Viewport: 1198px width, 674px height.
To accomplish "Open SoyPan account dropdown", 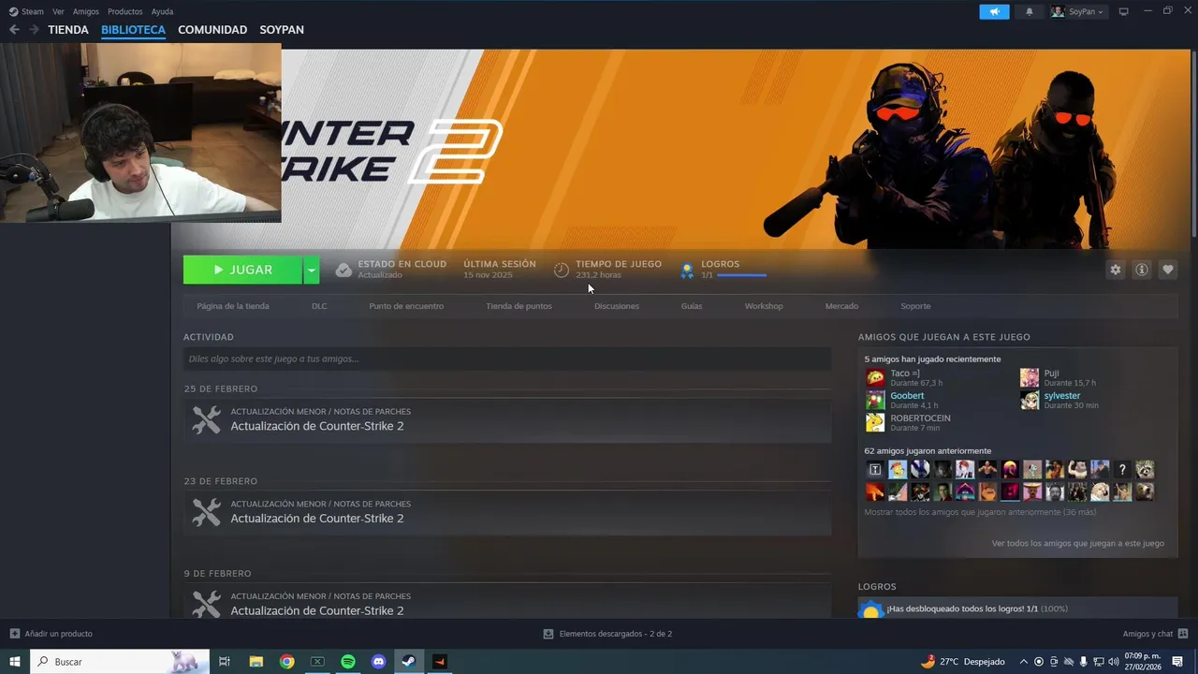I will [x=1078, y=11].
